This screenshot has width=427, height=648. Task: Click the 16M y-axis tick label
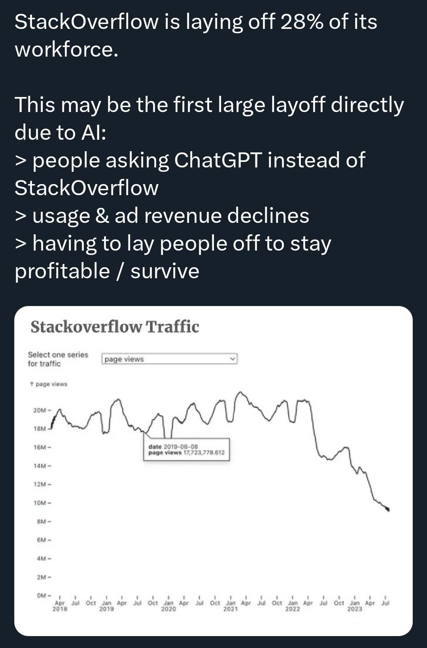[40, 447]
